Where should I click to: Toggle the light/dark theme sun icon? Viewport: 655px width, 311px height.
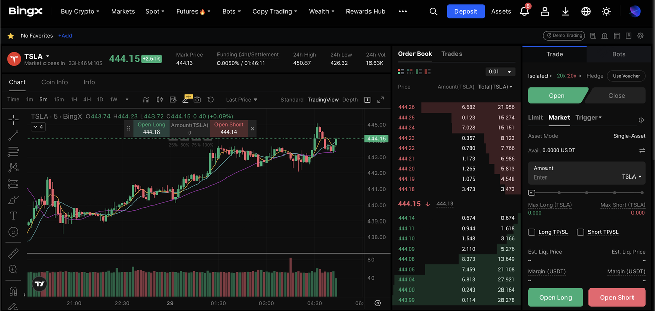606,11
